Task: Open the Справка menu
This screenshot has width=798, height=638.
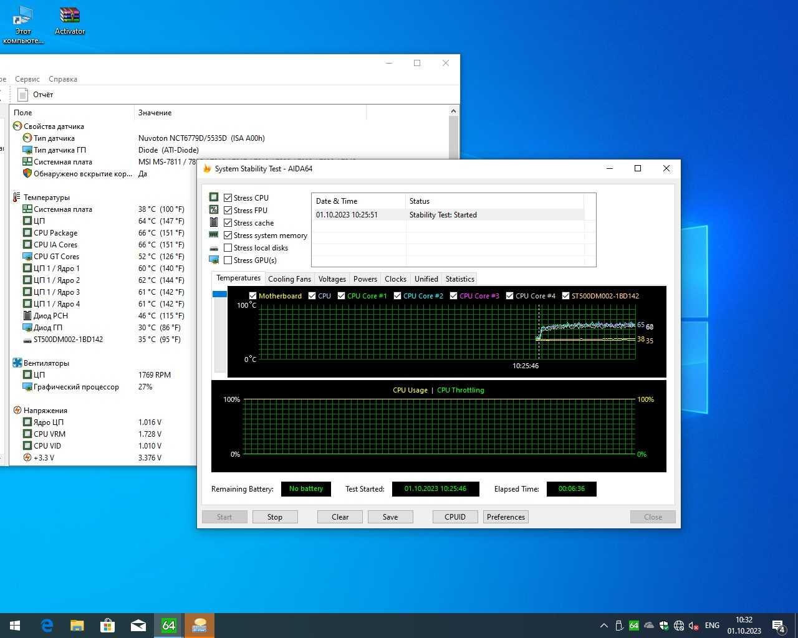Action: 63,79
